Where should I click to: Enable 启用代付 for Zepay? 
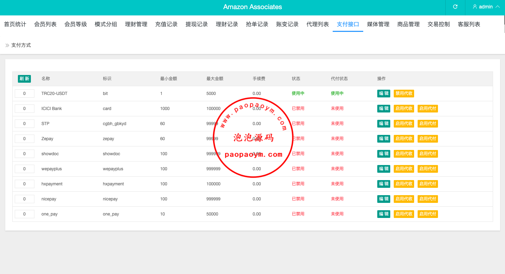click(x=428, y=139)
